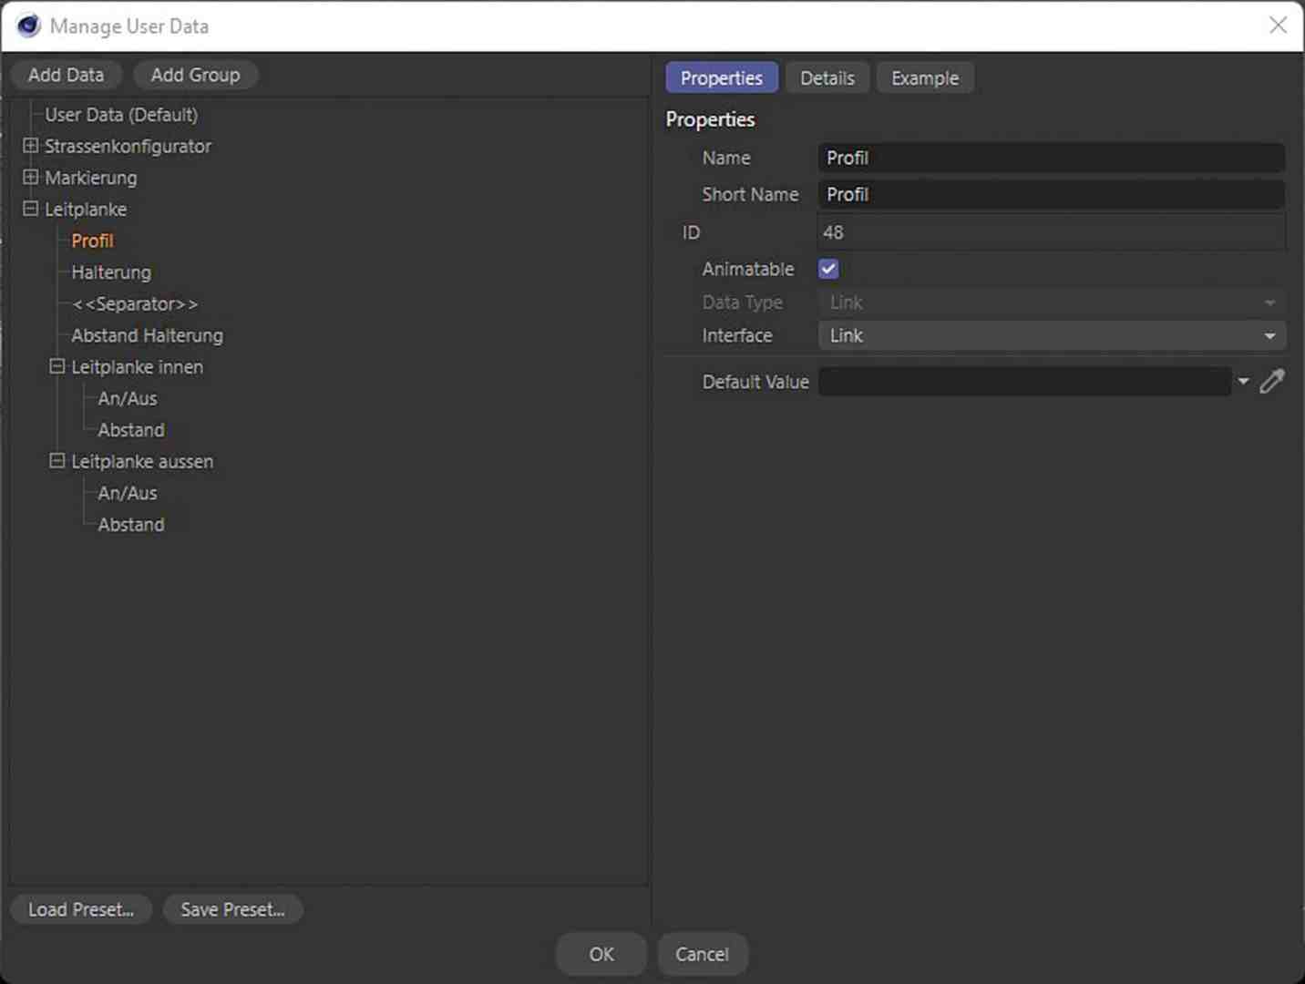Pick a default value with the eyedropper icon
Screen dimensions: 1305x984
(x=1273, y=381)
